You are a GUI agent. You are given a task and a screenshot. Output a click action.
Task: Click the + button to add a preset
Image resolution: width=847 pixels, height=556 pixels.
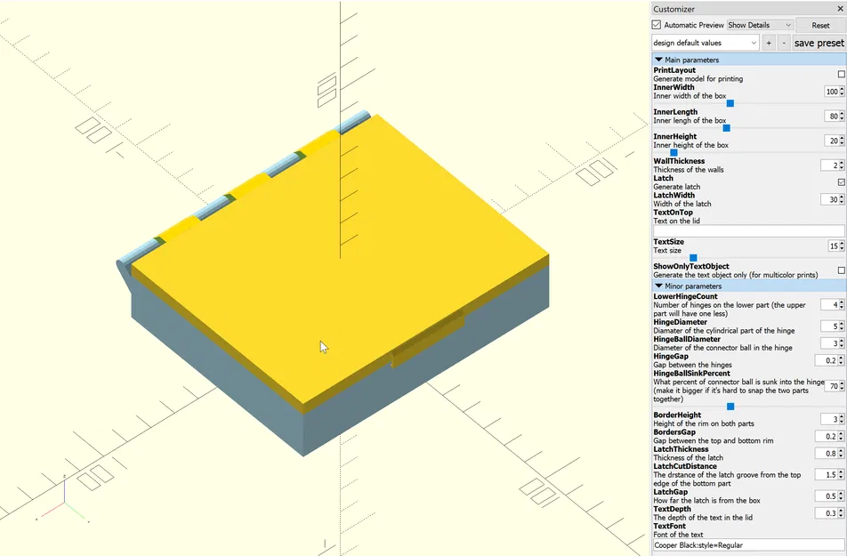[x=769, y=43]
